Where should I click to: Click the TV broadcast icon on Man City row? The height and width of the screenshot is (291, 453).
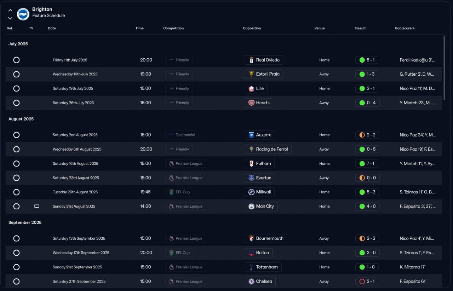[x=36, y=206]
